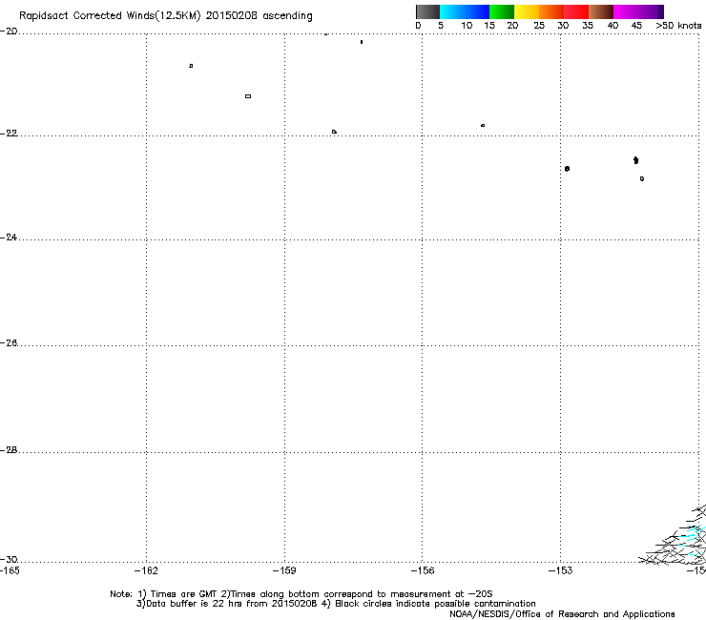Screen dimensions: 706x620
Task: Click the legend label '40' under color bar
Action: [613, 26]
